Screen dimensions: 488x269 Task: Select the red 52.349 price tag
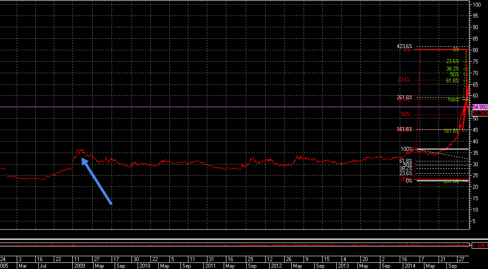(480, 113)
